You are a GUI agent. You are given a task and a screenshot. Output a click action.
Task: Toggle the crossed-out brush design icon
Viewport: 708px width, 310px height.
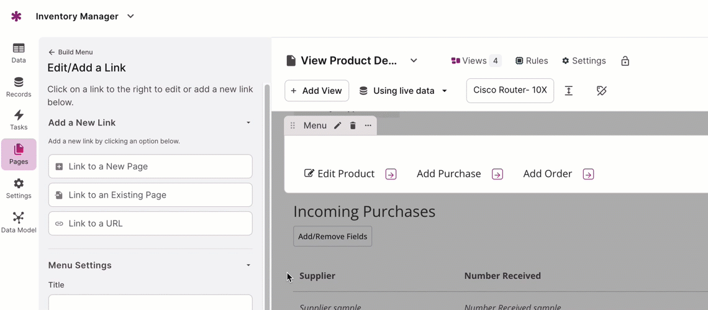(x=601, y=91)
